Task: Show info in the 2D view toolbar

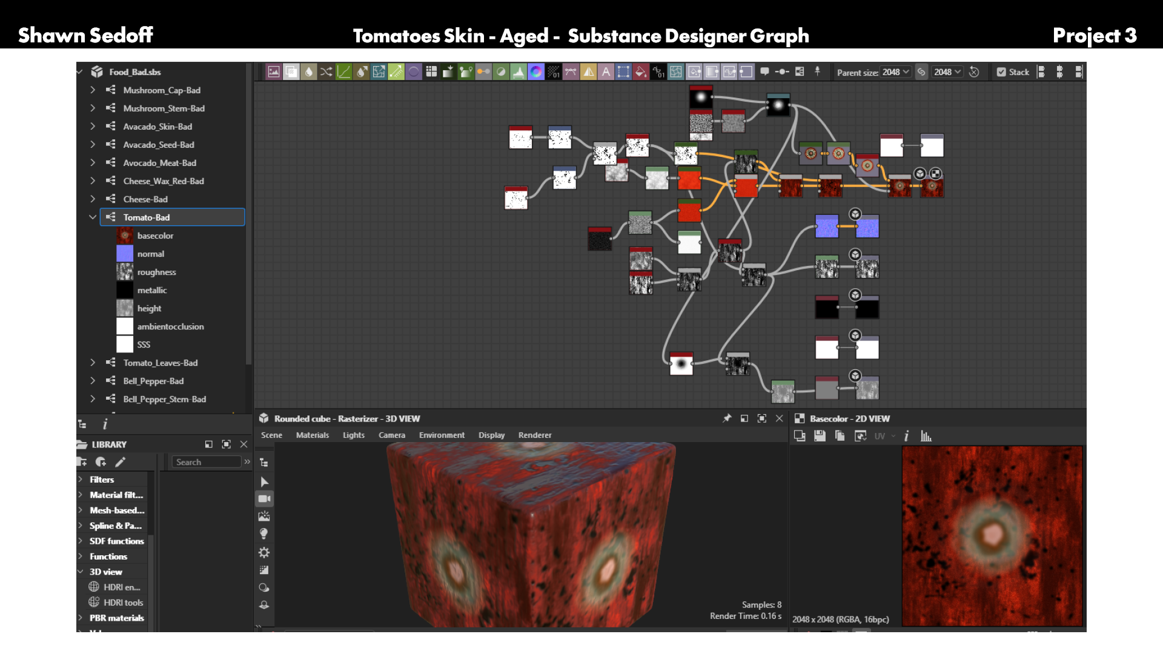Action: pos(906,436)
